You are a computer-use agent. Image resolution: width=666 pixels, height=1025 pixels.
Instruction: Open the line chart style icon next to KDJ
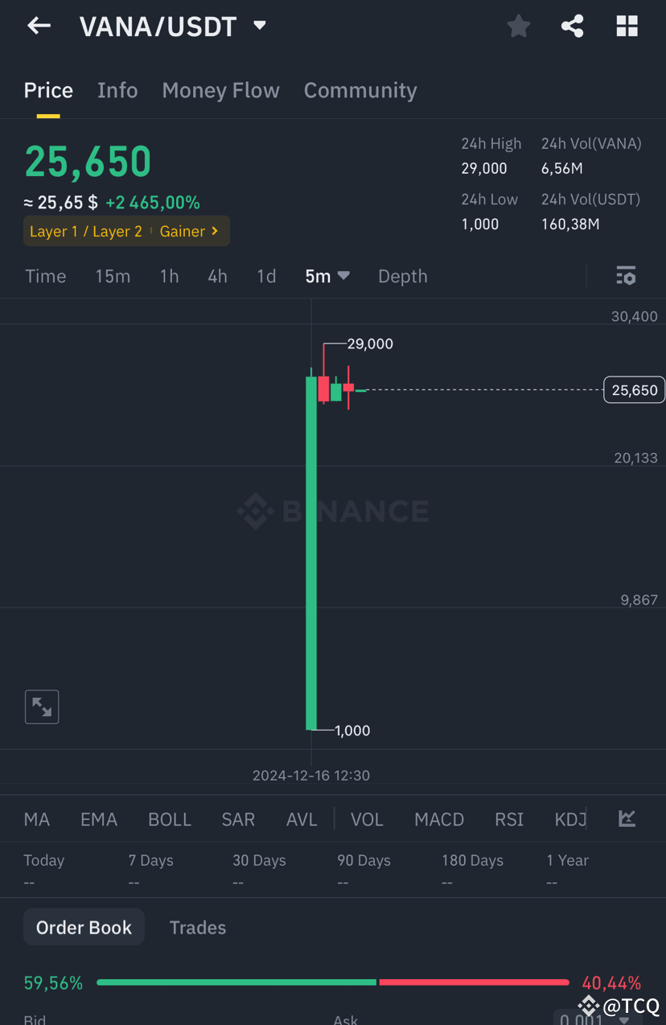(x=627, y=818)
